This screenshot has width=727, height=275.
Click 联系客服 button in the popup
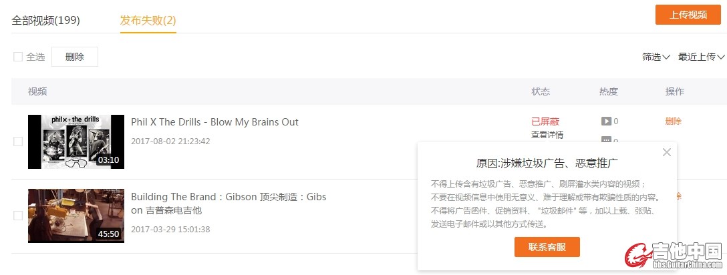click(x=547, y=247)
